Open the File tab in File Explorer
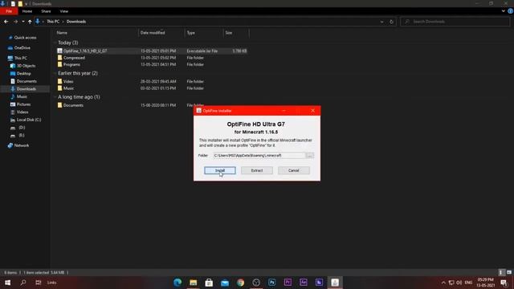Viewport: 514px width, 289px height. (9, 11)
